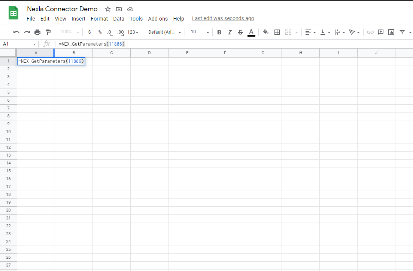Image resolution: width=413 pixels, height=271 pixels.
Task: Click in the formula bar
Action: [234, 44]
